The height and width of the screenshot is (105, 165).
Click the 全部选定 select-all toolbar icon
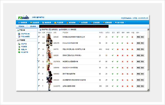(50, 29)
